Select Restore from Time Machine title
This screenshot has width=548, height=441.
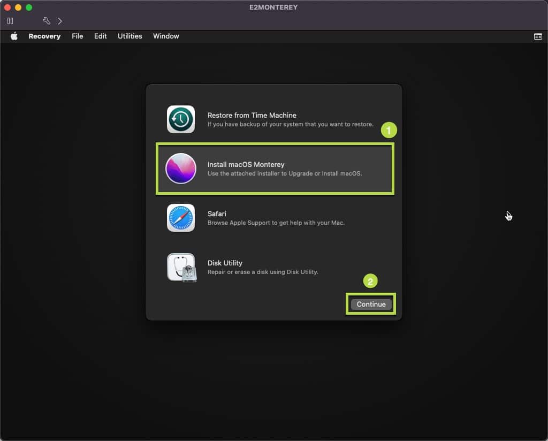(x=252, y=115)
